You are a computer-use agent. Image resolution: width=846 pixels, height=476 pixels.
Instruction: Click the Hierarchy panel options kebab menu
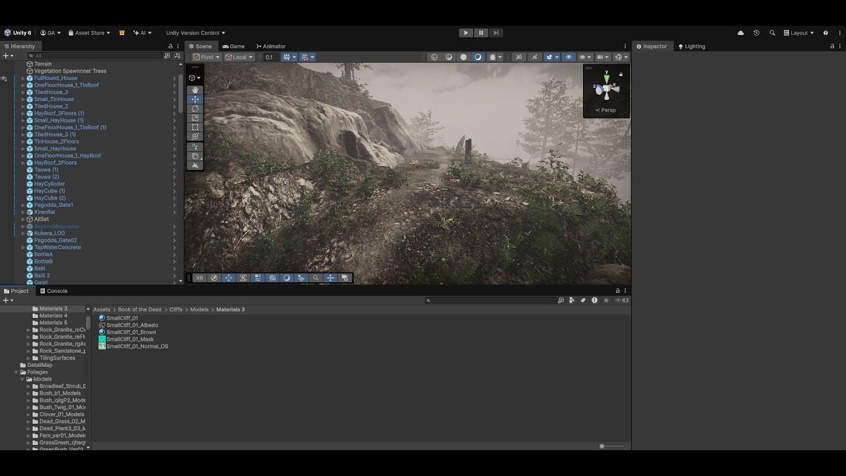tap(178, 46)
